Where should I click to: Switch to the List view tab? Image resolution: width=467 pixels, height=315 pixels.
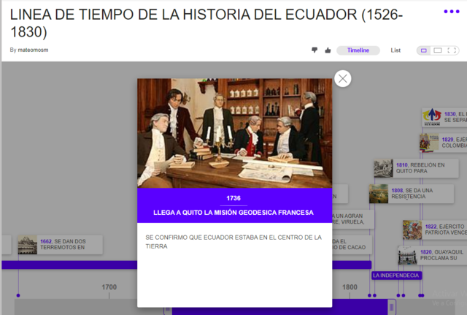coord(395,50)
